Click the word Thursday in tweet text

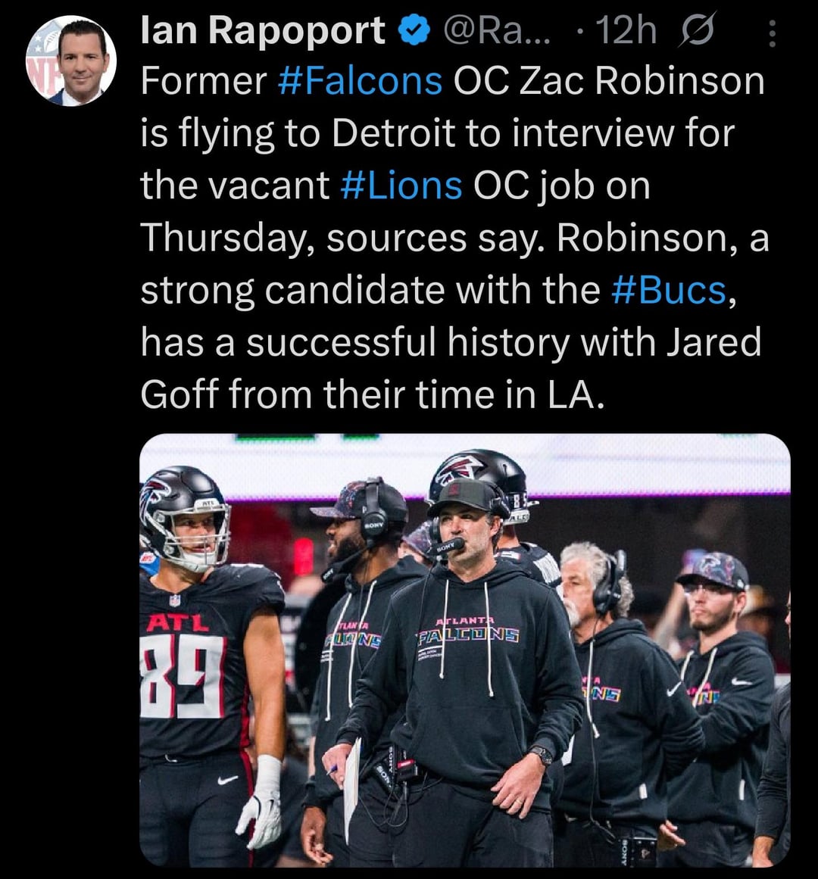point(227,238)
